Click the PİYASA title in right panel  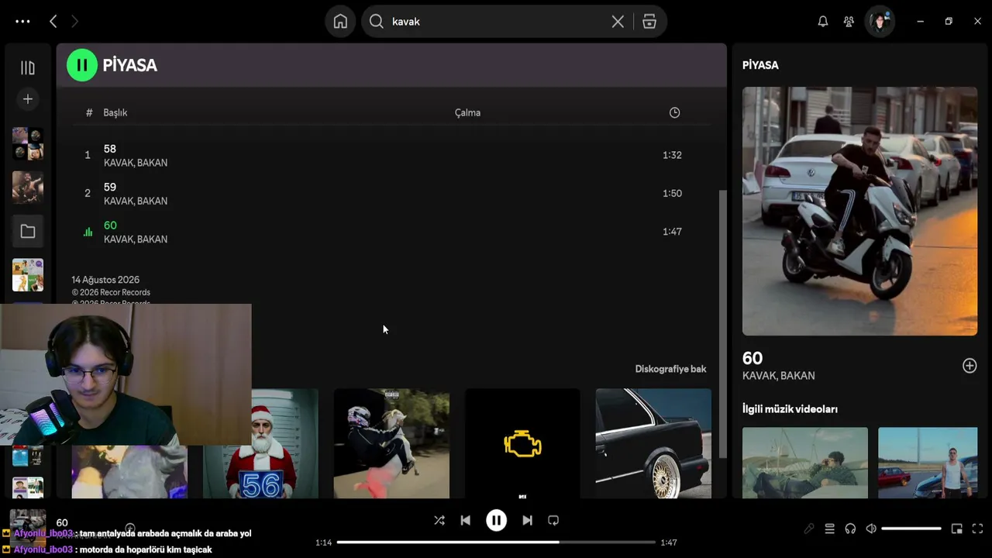pyautogui.click(x=760, y=65)
